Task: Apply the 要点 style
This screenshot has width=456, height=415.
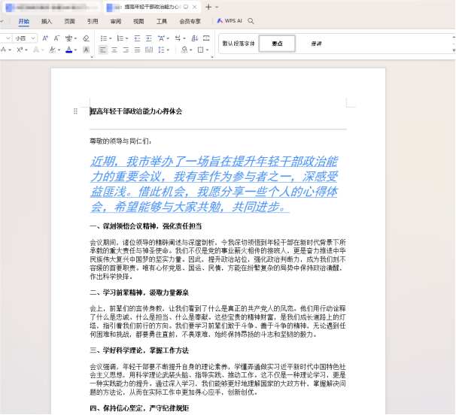Action: tap(277, 44)
